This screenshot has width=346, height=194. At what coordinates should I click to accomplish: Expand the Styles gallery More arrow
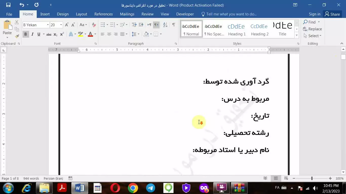[297, 35]
